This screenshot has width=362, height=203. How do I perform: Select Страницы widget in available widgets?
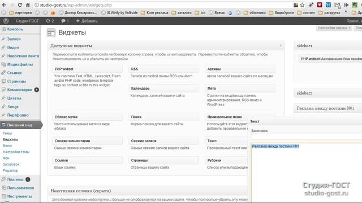coord(163,160)
